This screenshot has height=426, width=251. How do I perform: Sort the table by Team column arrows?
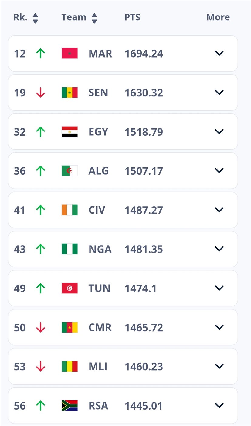point(94,18)
